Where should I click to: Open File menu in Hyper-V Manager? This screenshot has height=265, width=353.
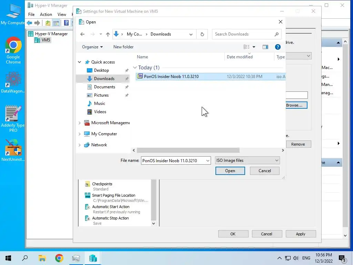(x=31, y=14)
